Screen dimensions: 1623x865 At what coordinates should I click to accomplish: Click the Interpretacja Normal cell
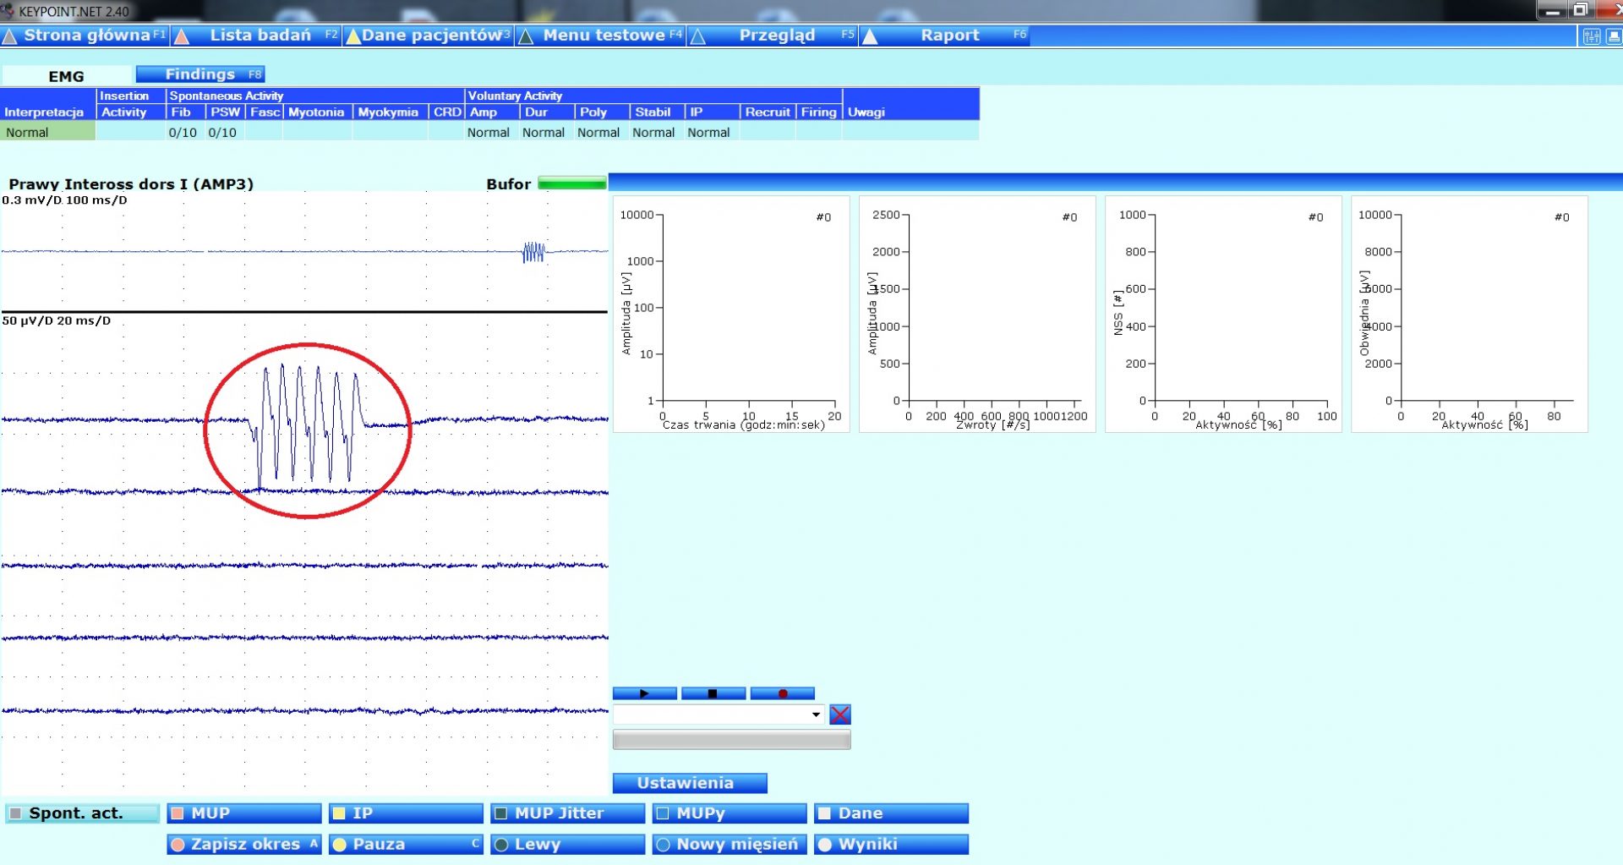[x=47, y=132]
